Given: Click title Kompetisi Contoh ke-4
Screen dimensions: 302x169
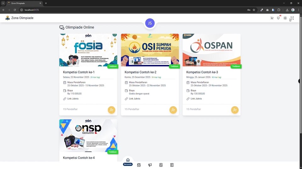Looking at the screenshot, I should coord(79,158).
